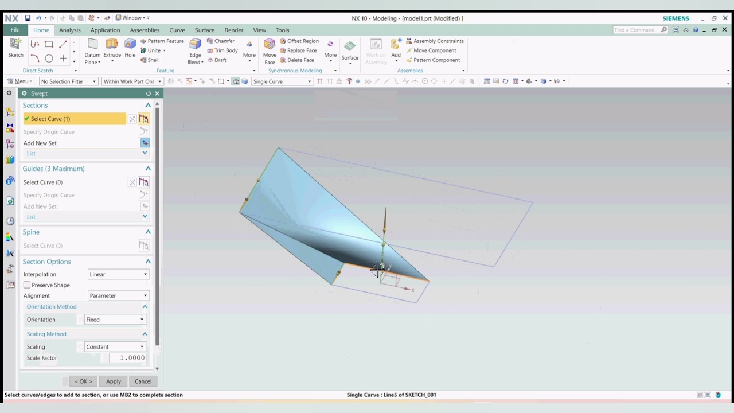Viewport: 734px width, 413px height.
Task: Open the Within Work Part Only scope dropdown
Action: pyautogui.click(x=132, y=81)
